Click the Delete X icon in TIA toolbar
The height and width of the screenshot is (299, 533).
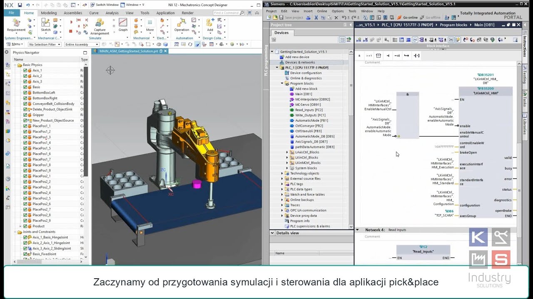tap(336, 17)
